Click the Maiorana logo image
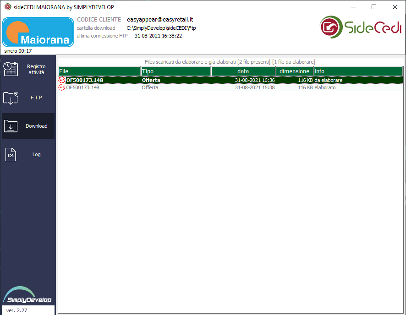Image resolution: width=406 pixels, height=315 pixels. [38, 32]
